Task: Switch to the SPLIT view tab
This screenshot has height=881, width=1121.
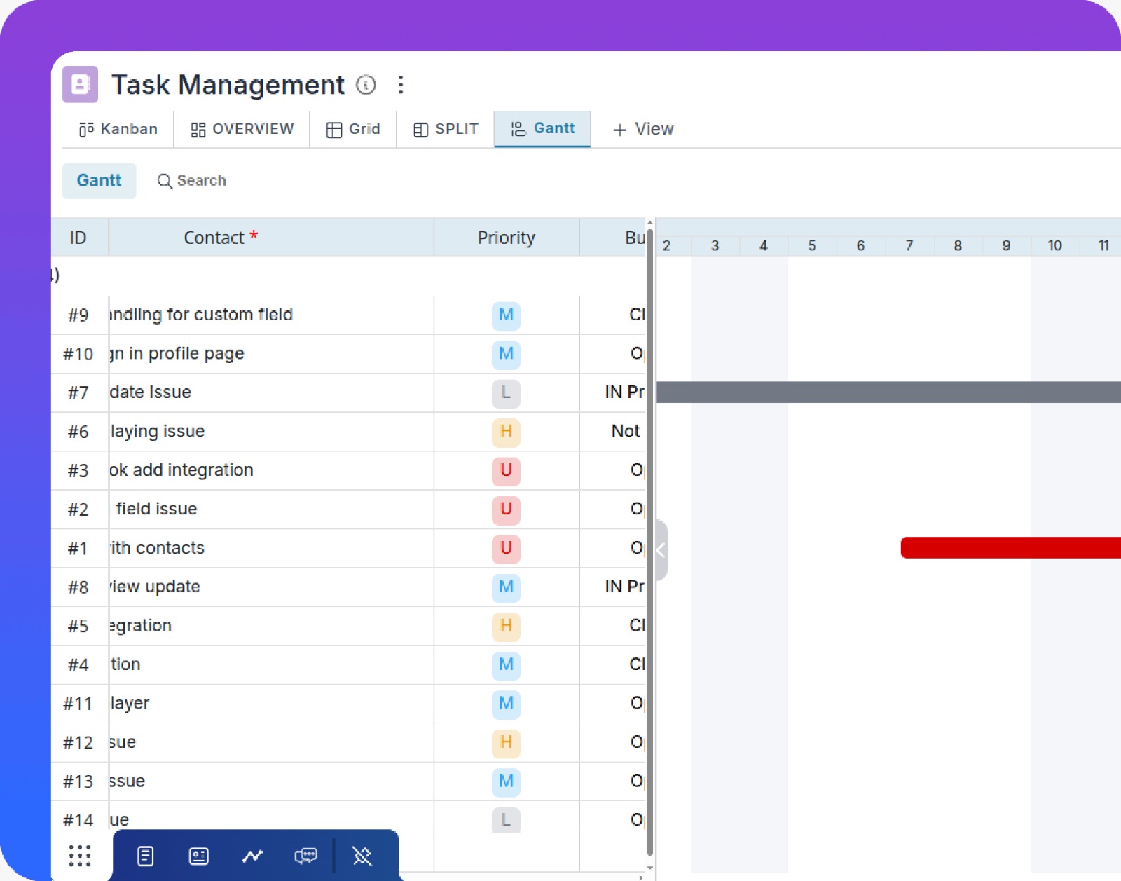Action: tap(445, 129)
